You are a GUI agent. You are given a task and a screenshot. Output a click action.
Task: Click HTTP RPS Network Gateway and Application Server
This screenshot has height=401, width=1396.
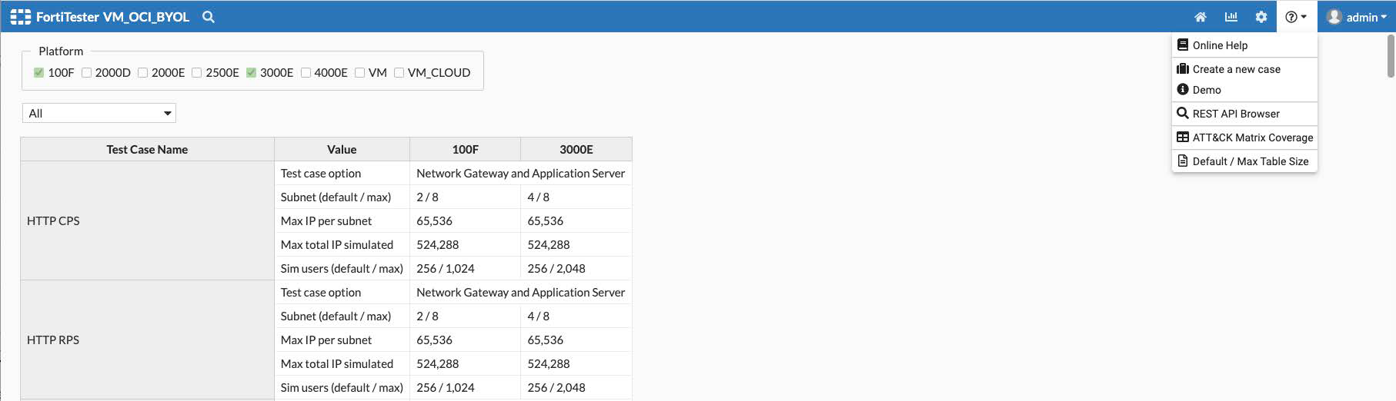tap(521, 293)
